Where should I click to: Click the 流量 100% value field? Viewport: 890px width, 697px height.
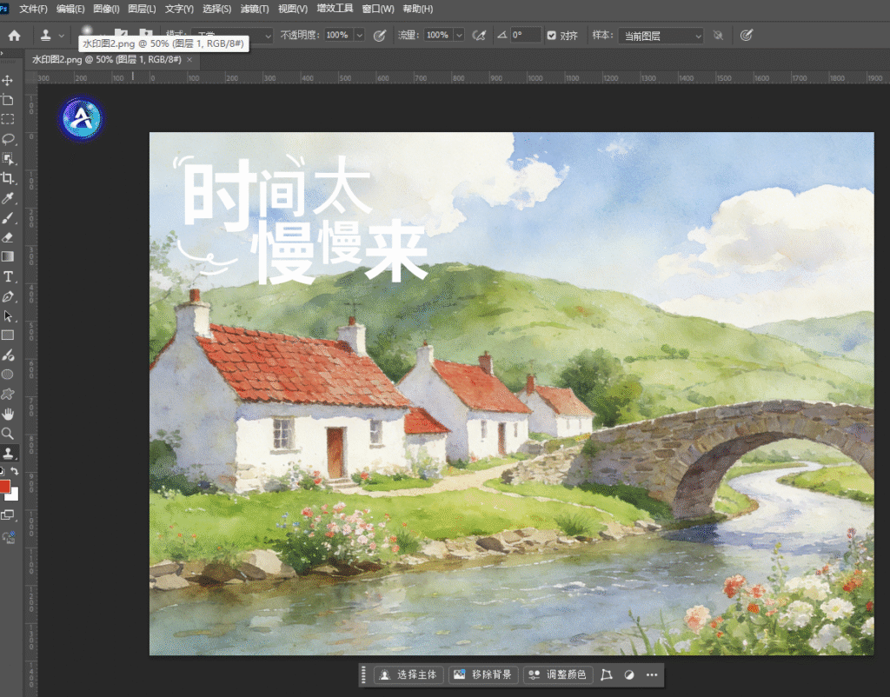pos(438,35)
